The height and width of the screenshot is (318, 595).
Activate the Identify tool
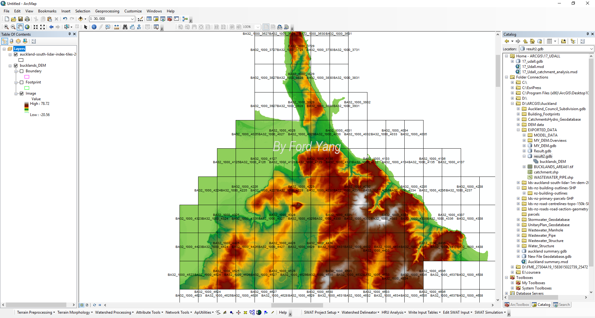click(94, 27)
